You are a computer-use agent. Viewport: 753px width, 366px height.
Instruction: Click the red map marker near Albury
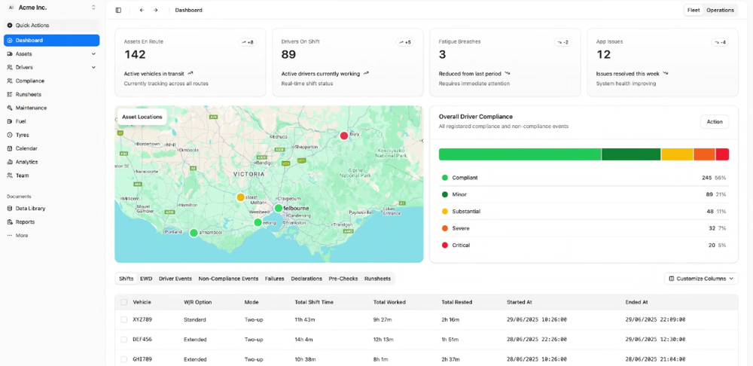(344, 136)
